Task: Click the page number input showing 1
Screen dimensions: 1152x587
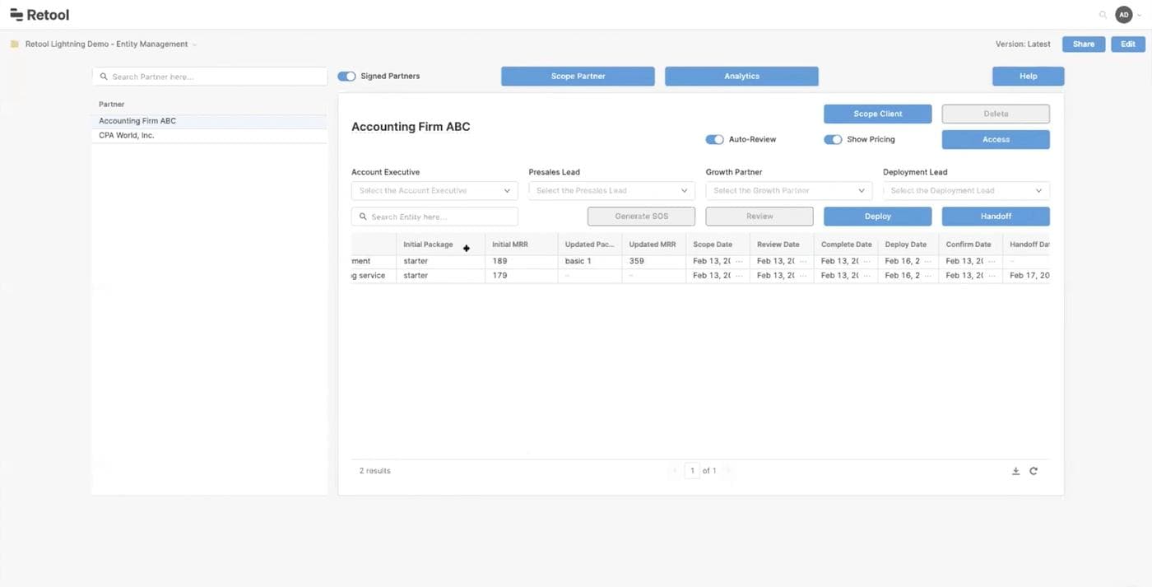Action: pyautogui.click(x=692, y=470)
